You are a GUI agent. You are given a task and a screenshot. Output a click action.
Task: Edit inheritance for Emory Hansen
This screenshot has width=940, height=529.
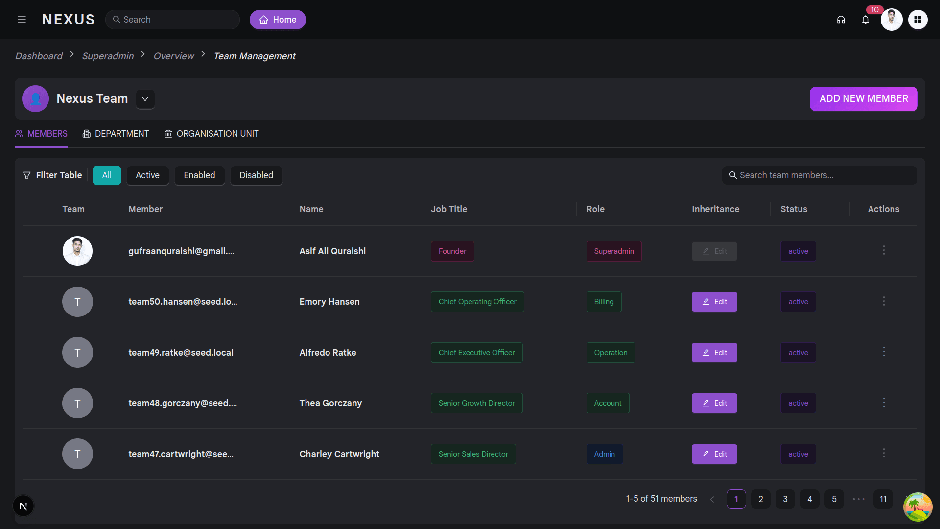[714, 302]
